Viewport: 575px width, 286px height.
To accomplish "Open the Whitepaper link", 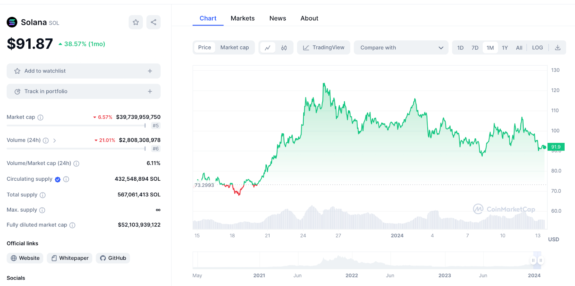I will (x=70, y=258).
